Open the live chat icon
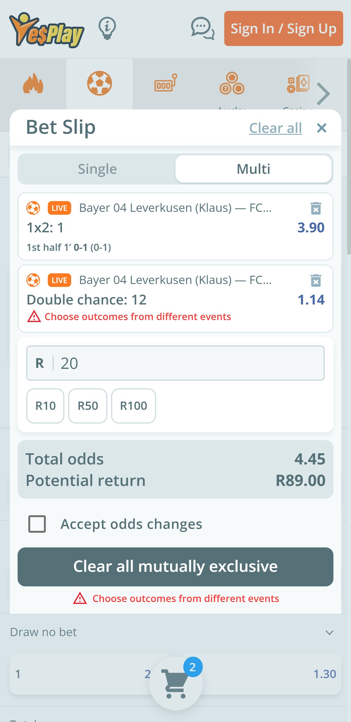Viewport: 351px width, 722px height. point(202,28)
